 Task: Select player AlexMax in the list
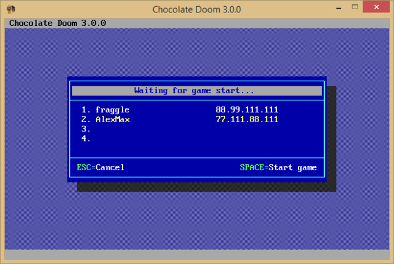[112, 119]
